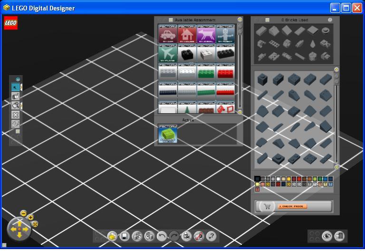The width and height of the screenshot is (365, 251).
Task: Select round 1x1 plate in Bricks Used categories
Action: [x=325, y=31]
